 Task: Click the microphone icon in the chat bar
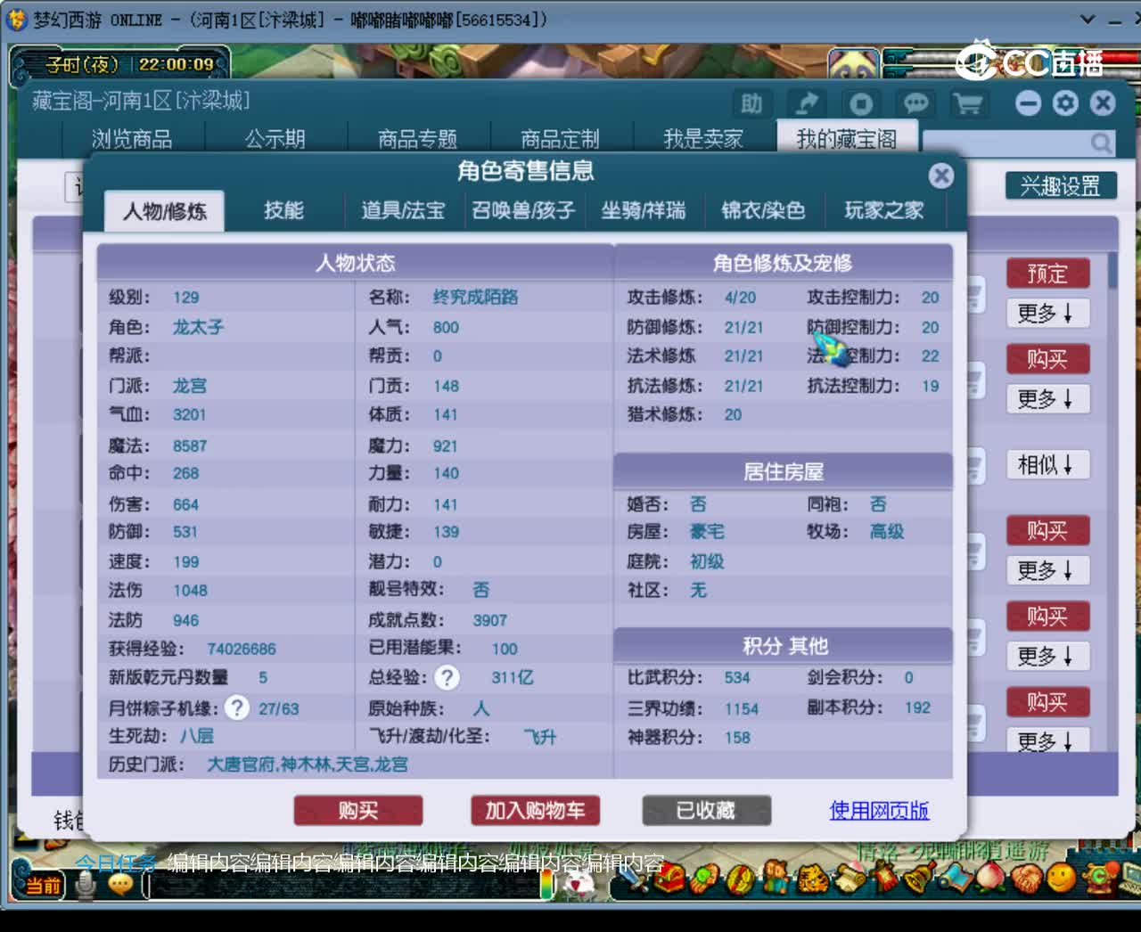click(86, 884)
